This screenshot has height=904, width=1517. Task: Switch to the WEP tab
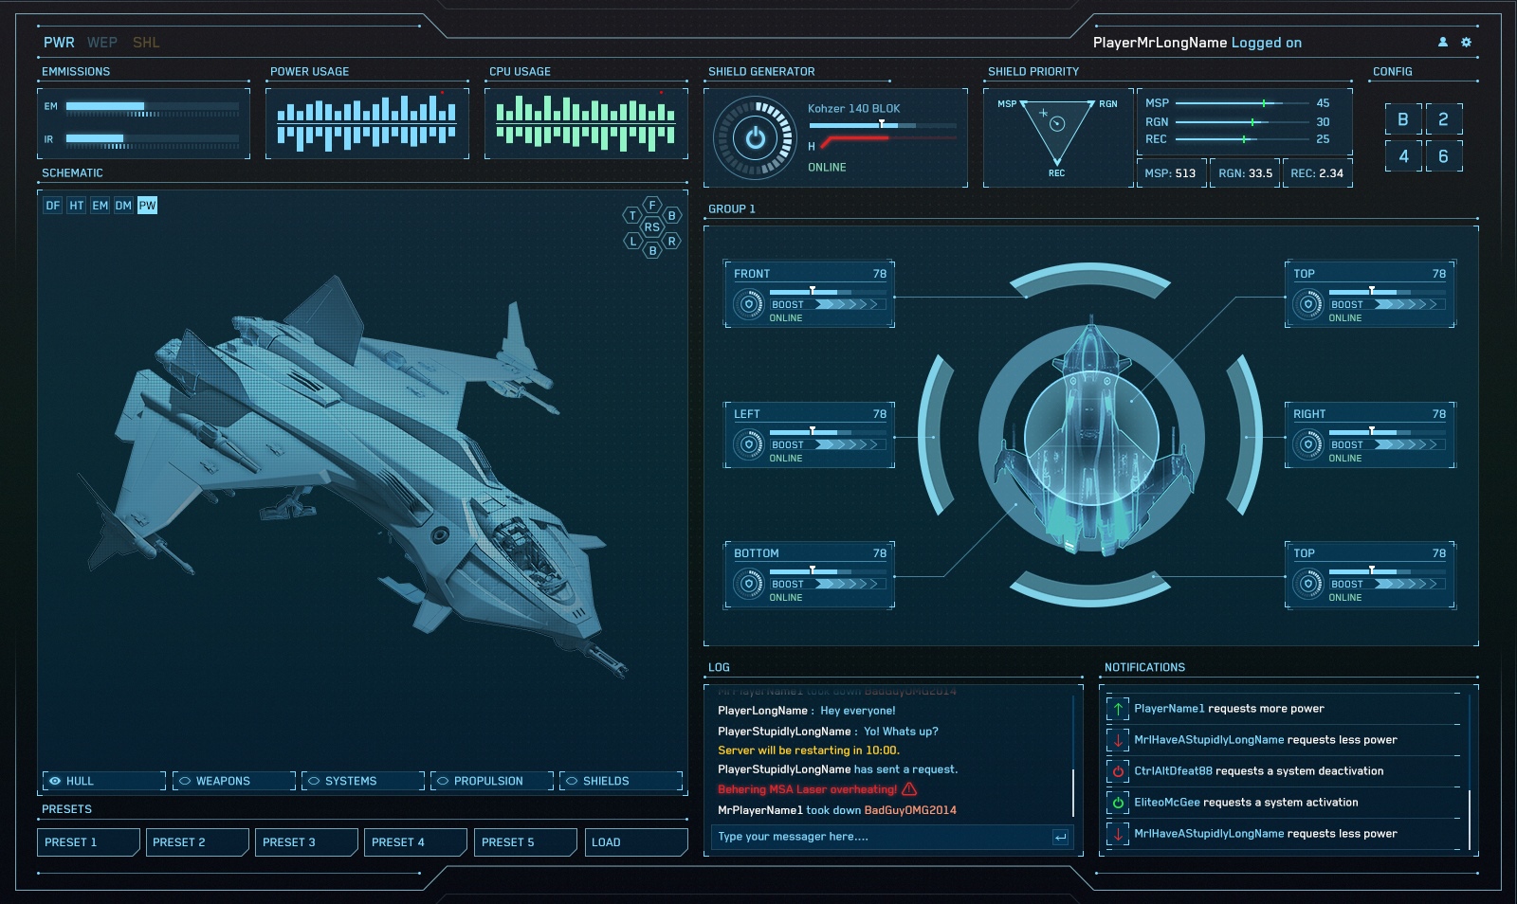click(x=102, y=43)
